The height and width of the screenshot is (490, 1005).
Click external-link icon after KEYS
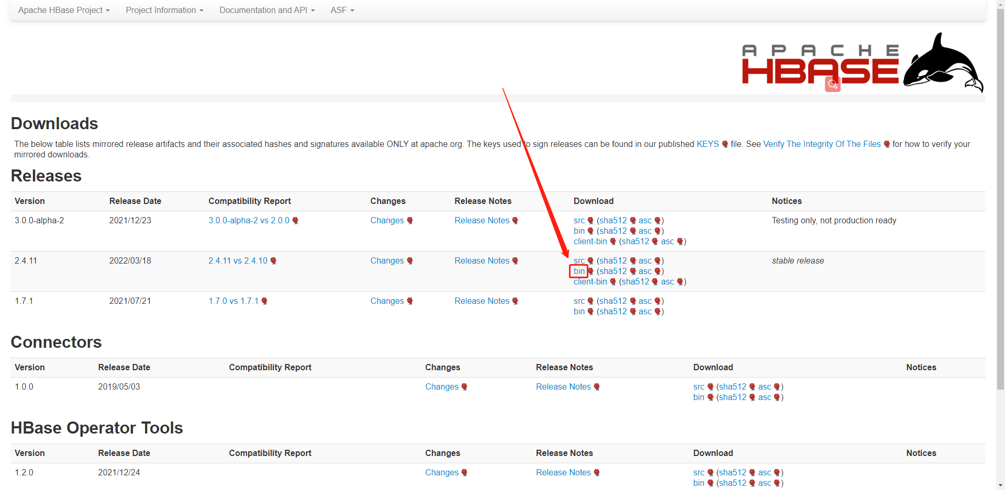[725, 144]
